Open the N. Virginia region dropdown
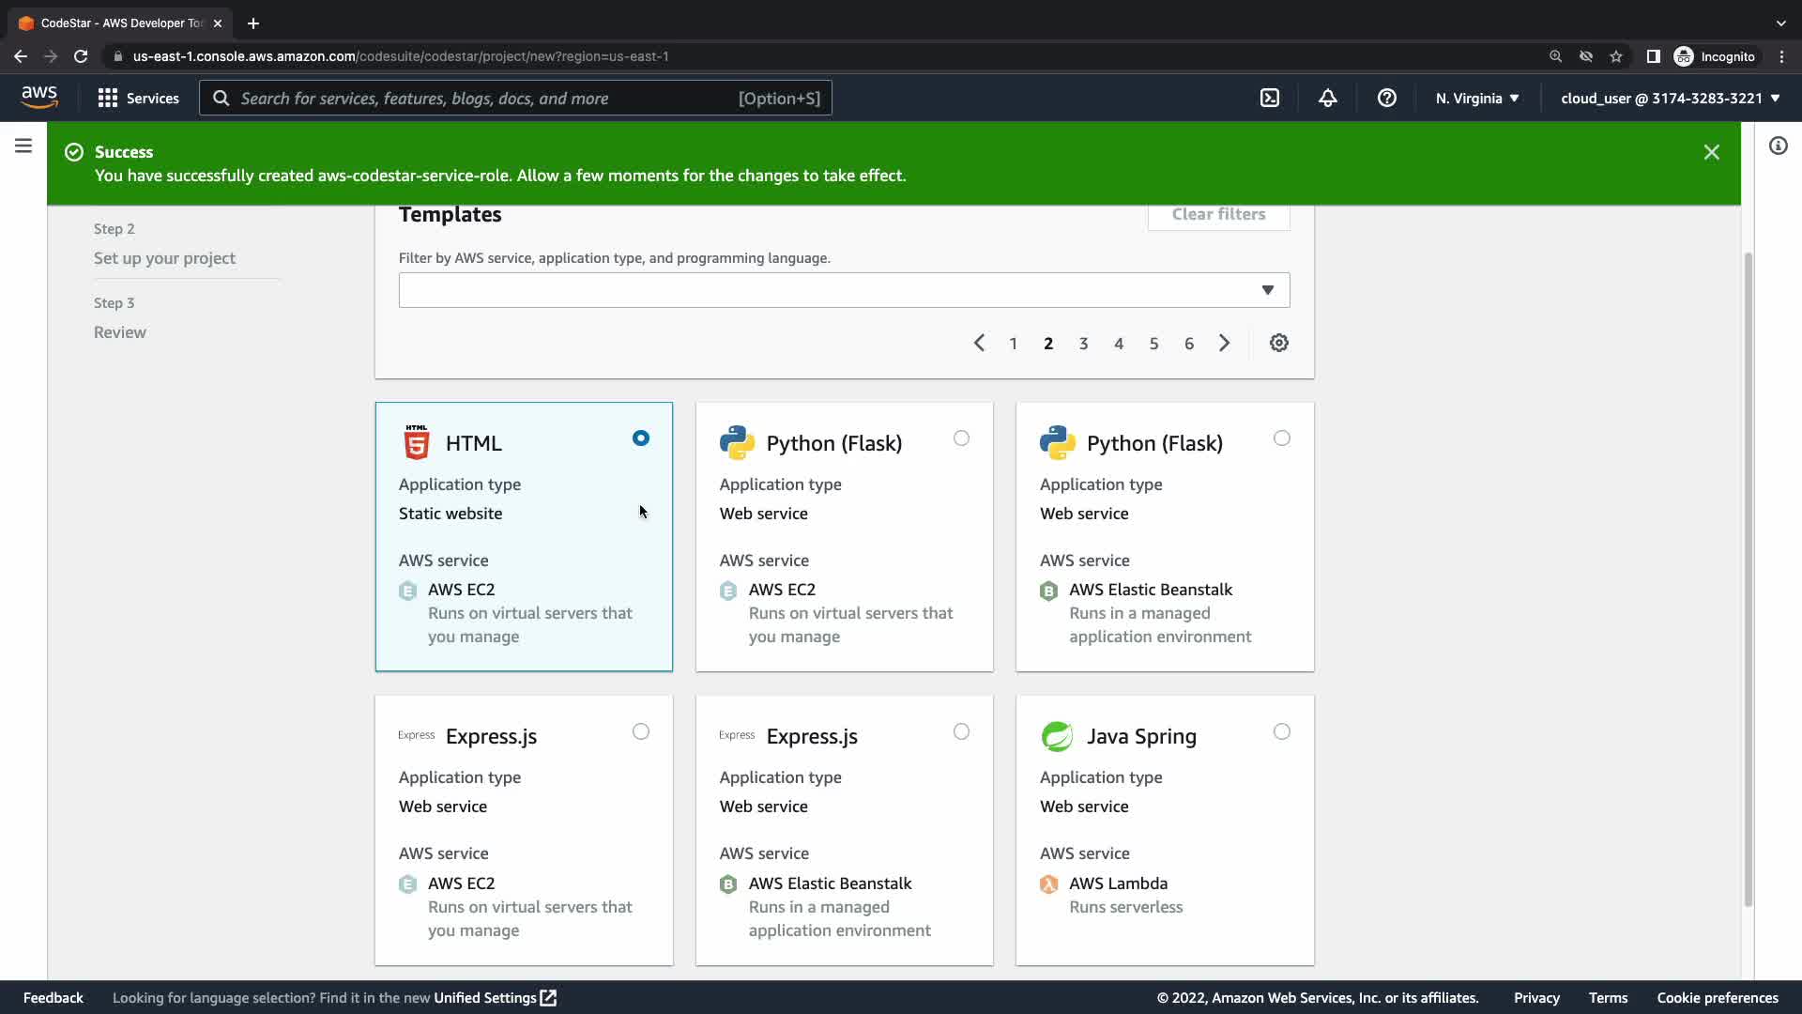The image size is (1802, 1014). (1476, 98)
